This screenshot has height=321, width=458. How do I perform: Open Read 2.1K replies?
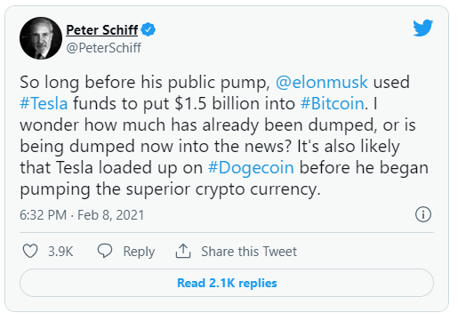227,283
